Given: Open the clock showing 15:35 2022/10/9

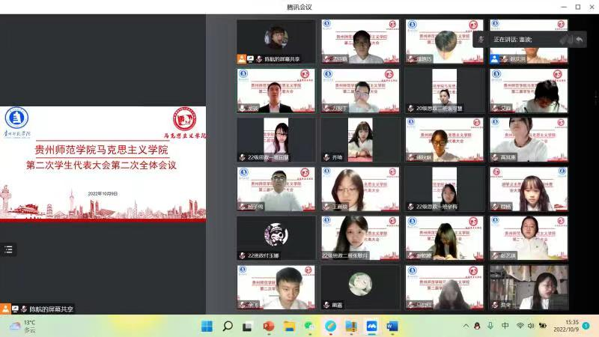Looking at the screenshot, I should pyautogui.click(x=566, y=326).
